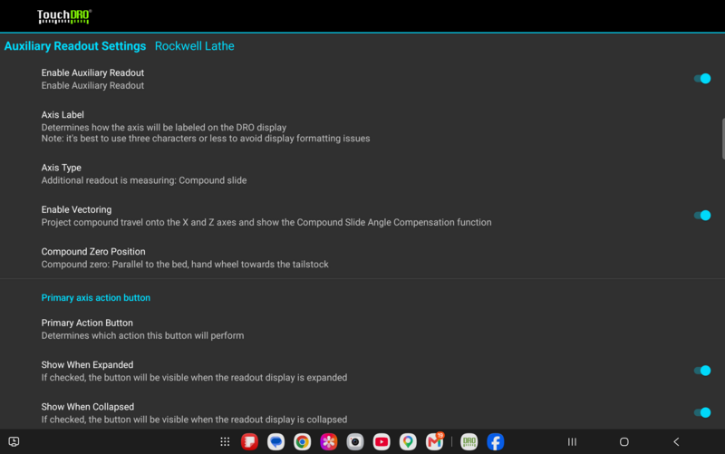Screen dimensions: 725x454
Task: Launch the red Flipboard app icon
Action: [249, 442]
